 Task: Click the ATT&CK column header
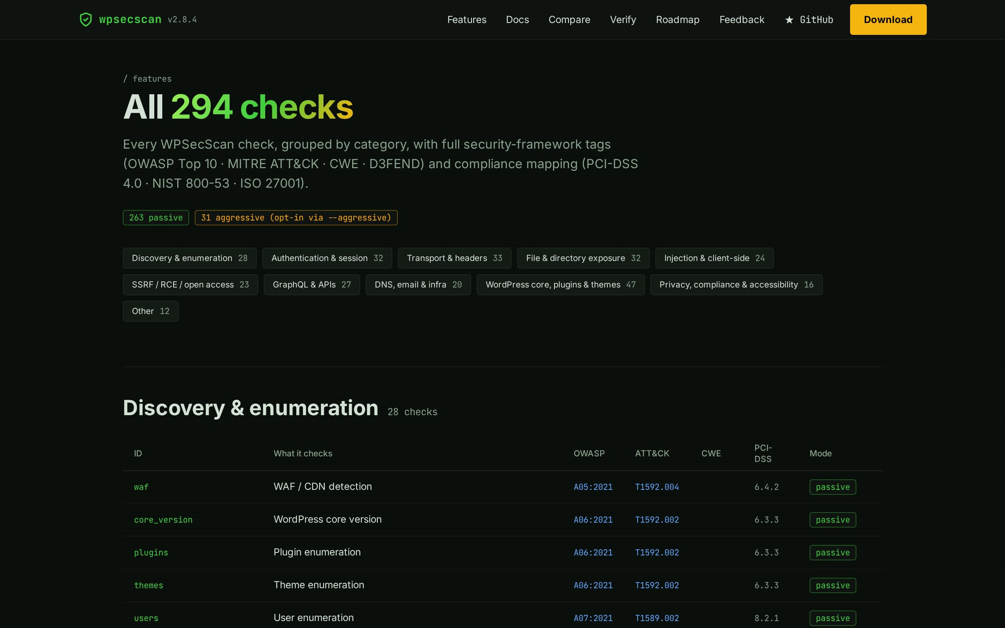[x=652, y=453]
